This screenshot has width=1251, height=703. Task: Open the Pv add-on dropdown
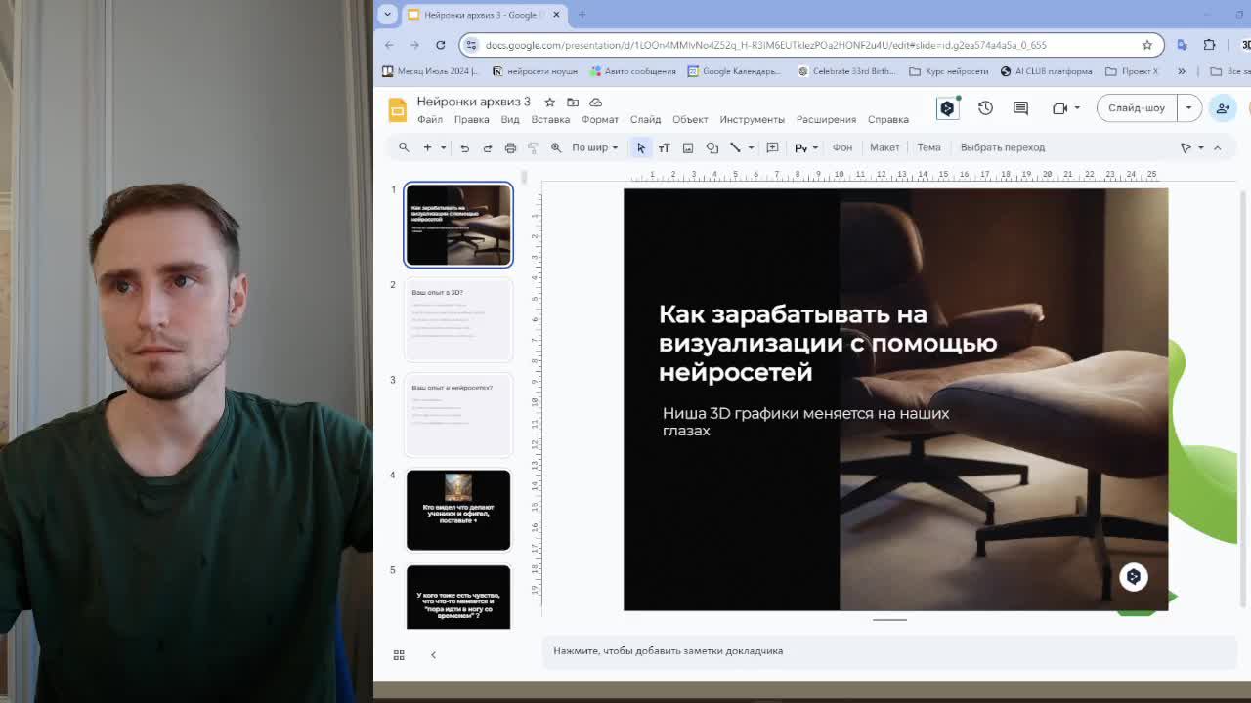point(806,147)
